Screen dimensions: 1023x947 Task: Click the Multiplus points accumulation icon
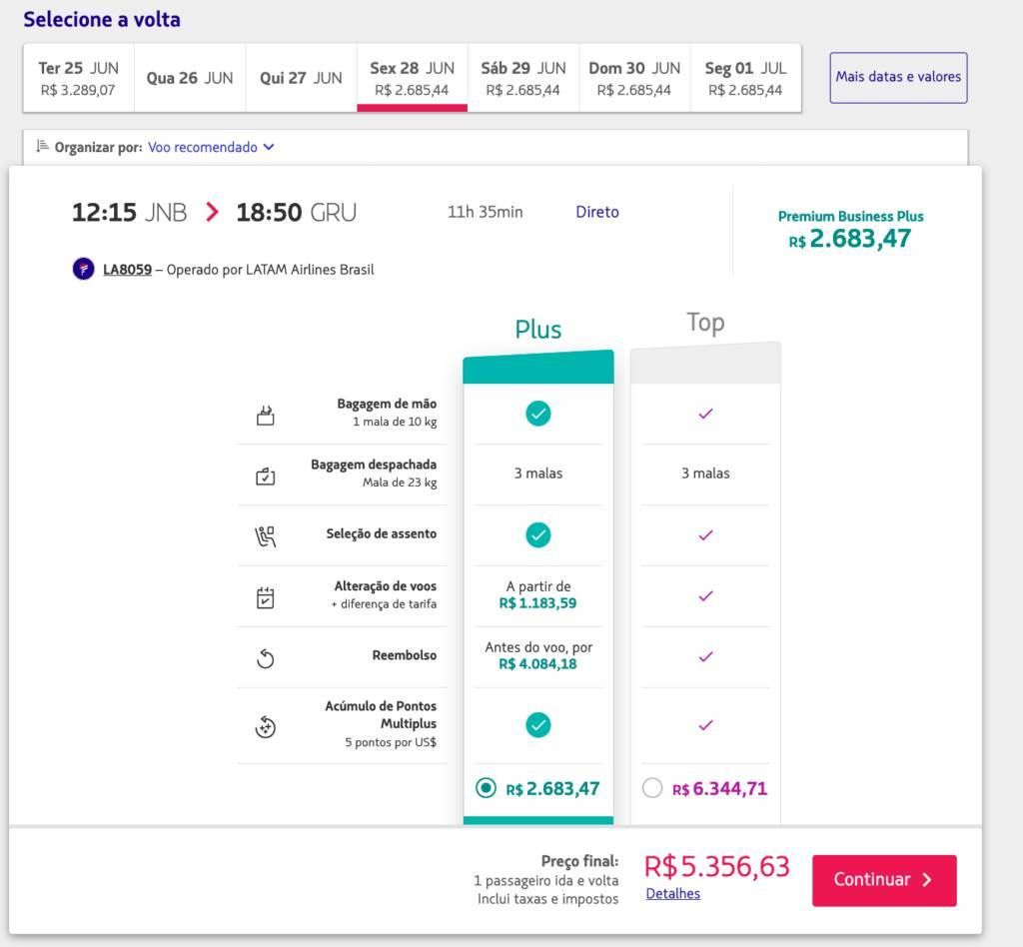click(x=265, y=726)
